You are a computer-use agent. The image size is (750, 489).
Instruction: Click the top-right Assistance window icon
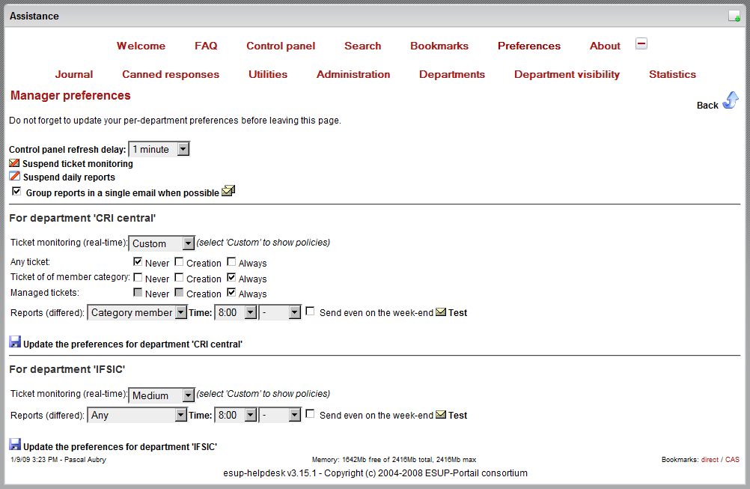point(734,16)
